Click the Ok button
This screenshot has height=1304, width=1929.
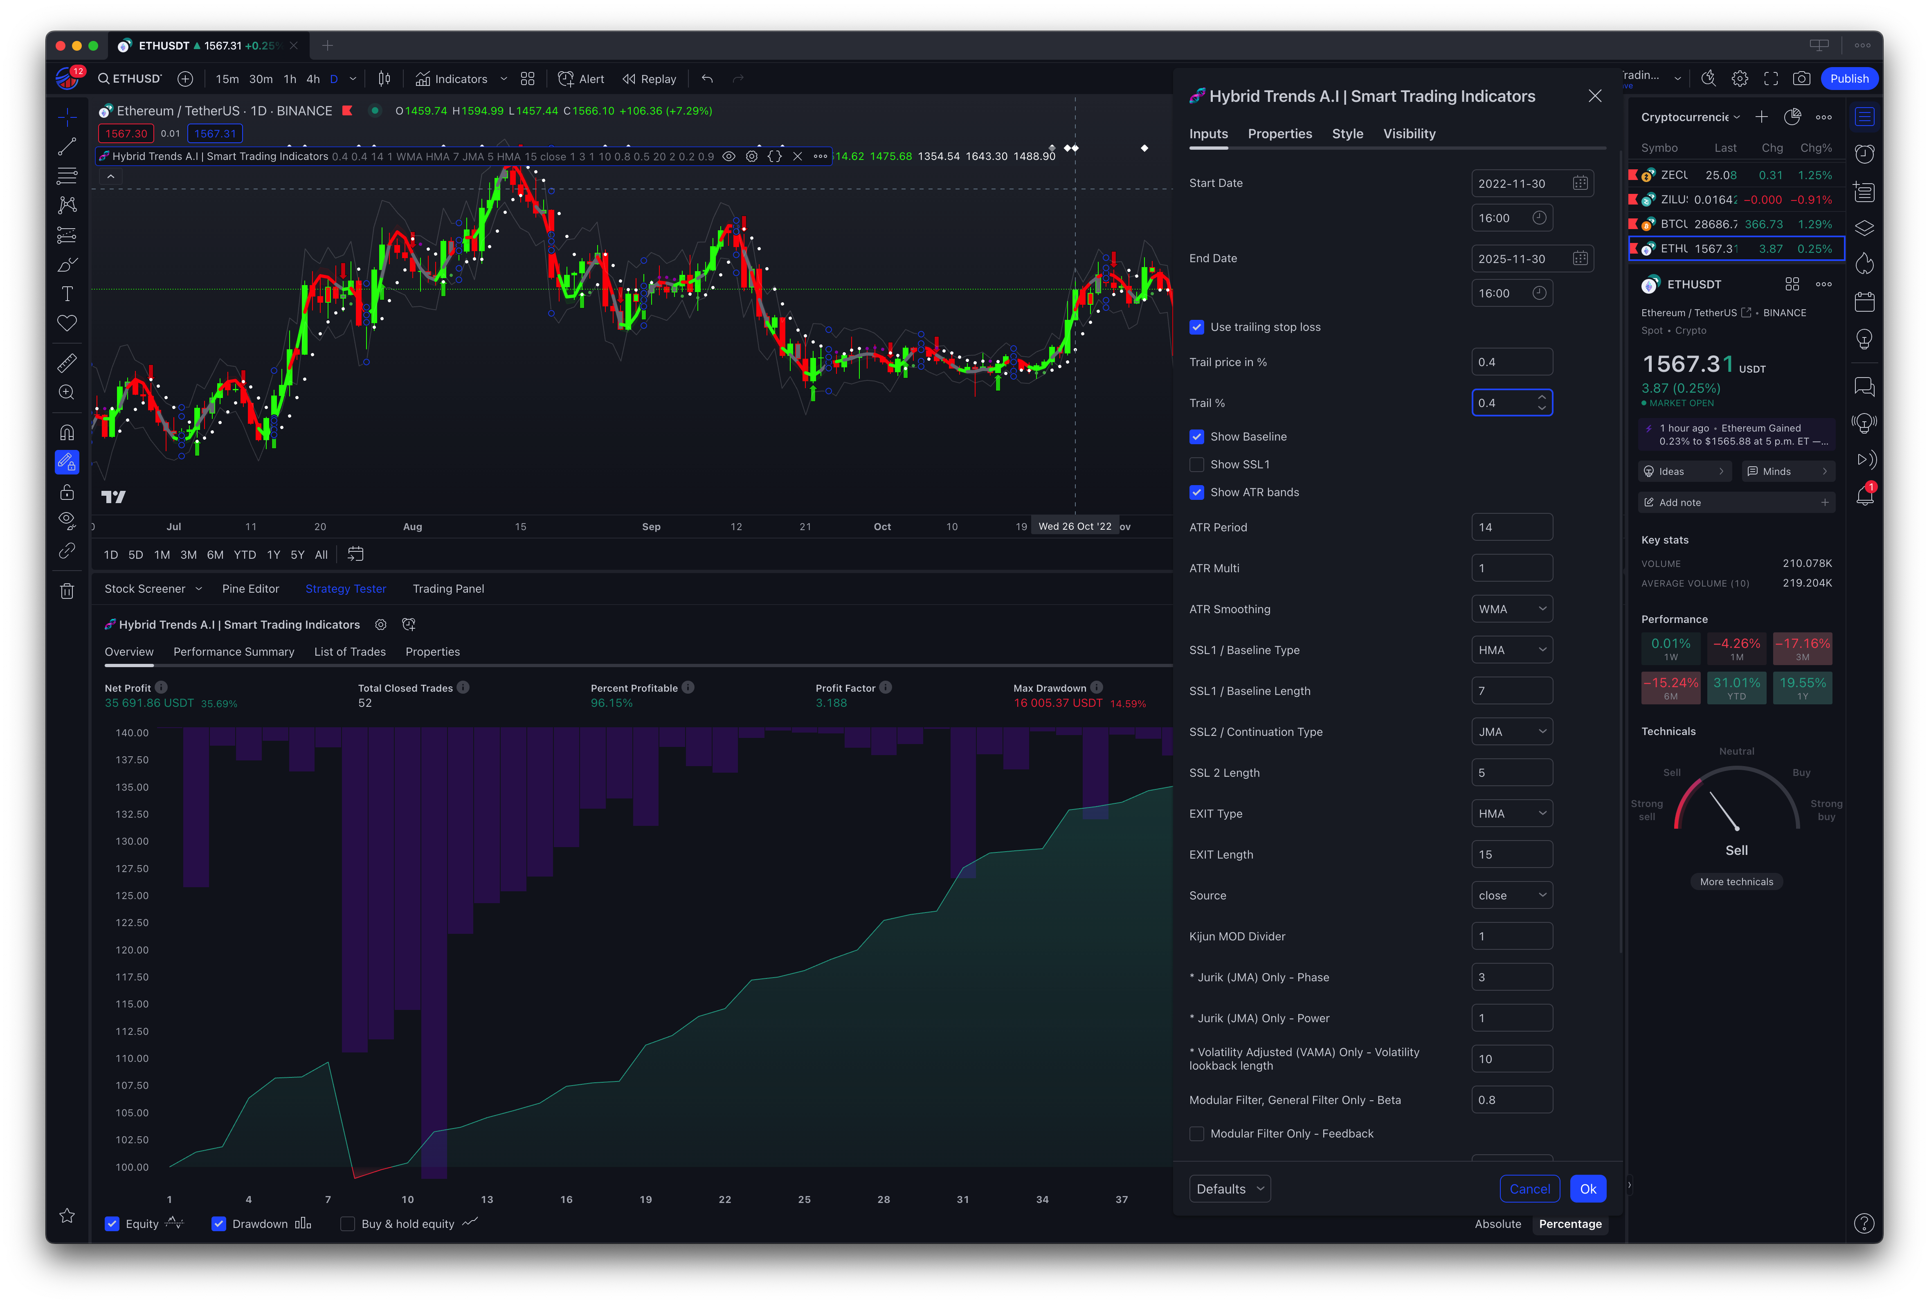pyautogui.click(x=1587, y=1189)
